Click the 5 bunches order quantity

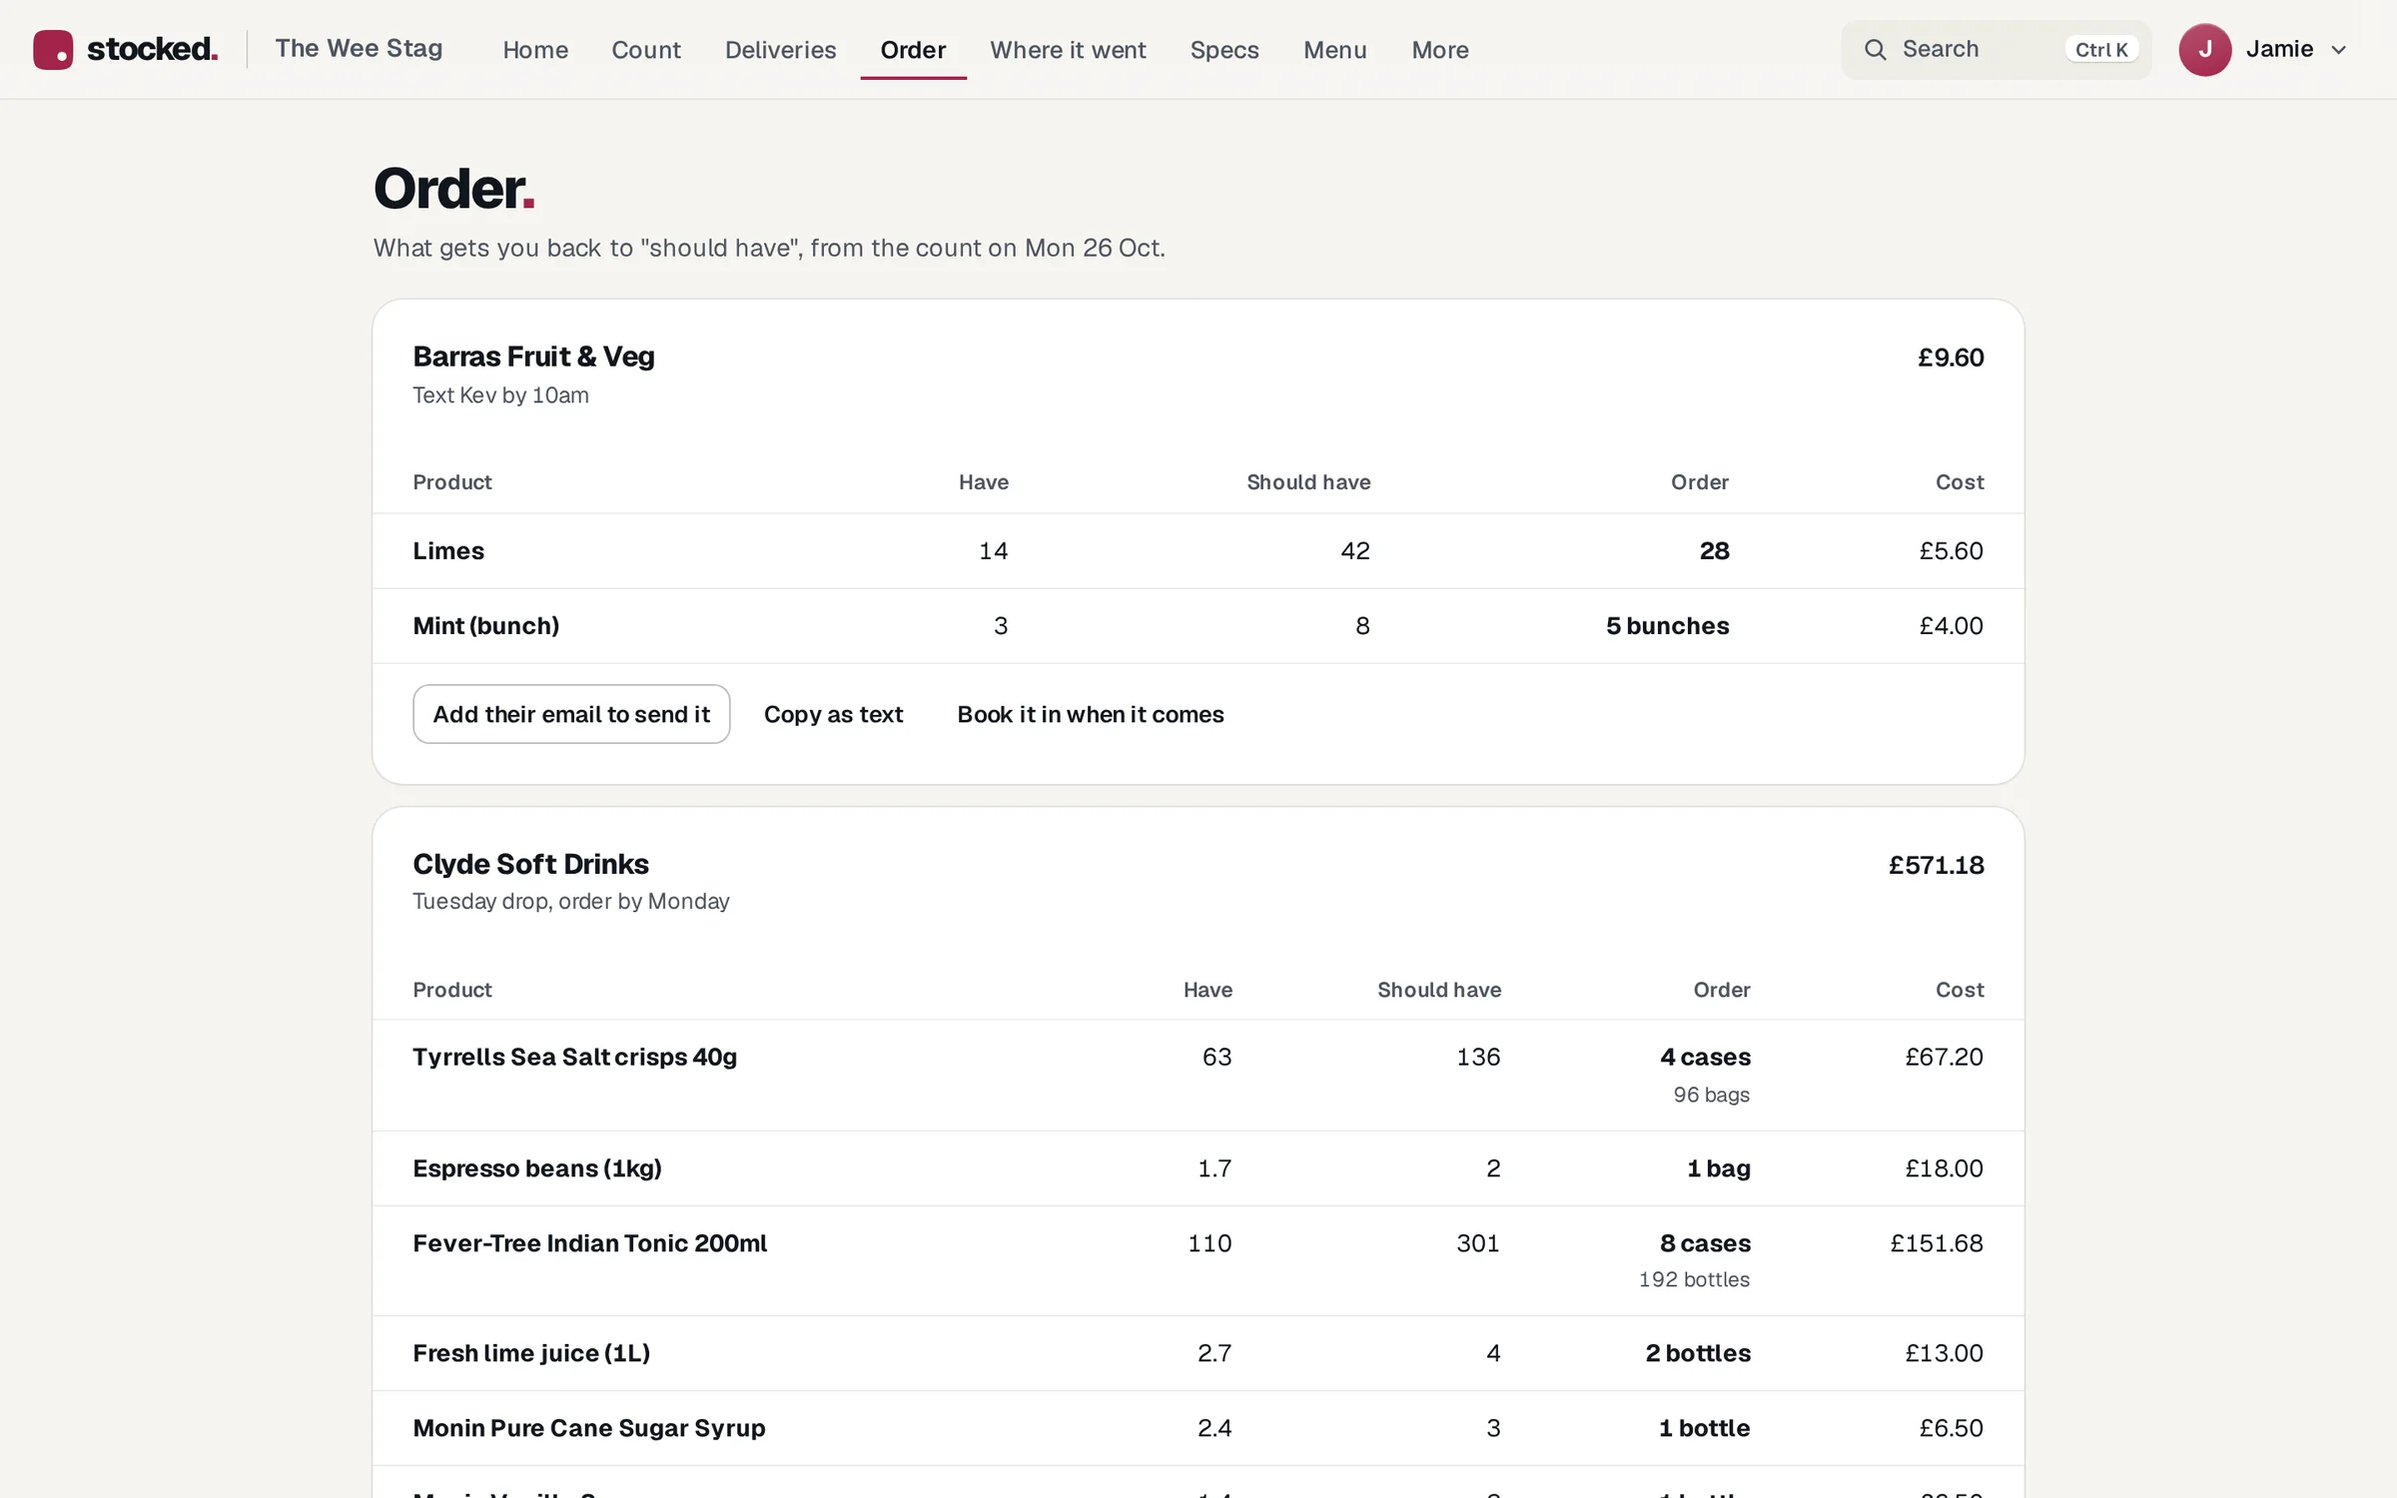coord(1667,625)
